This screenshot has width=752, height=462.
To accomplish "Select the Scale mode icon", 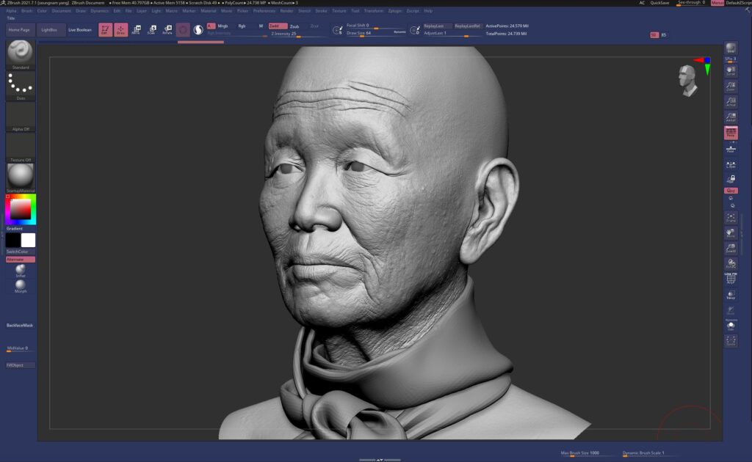I will click(151, 29).
